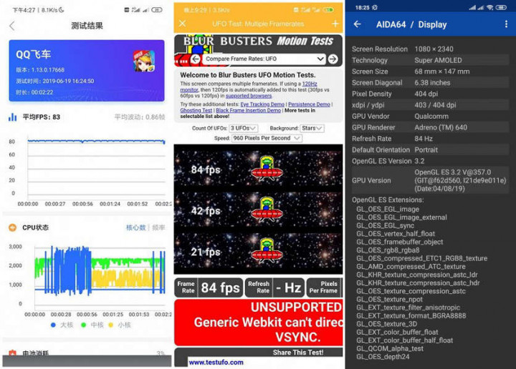Tap GL_AMD_compressed_ATC_texture extension entry
This screenshot has height=369, width=516.
tap(411, 267)
